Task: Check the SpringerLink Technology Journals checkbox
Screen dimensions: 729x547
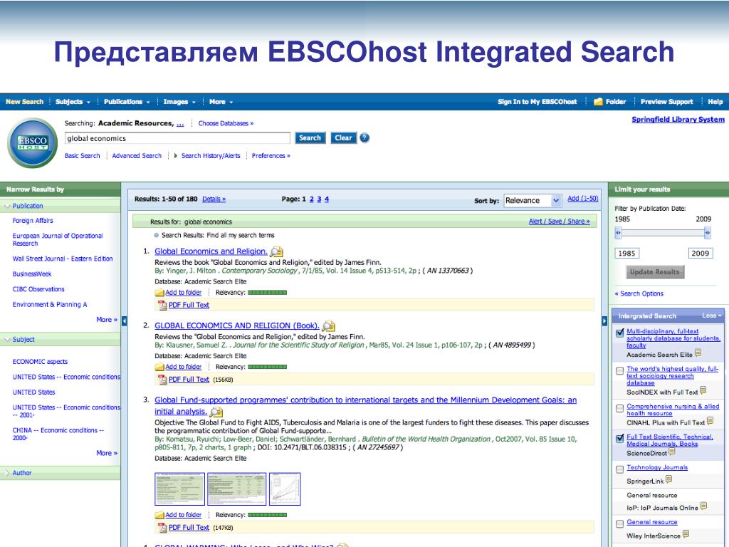Action: (x=620, y=469)
